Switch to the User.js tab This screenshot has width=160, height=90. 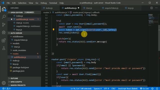click(89, 8)
